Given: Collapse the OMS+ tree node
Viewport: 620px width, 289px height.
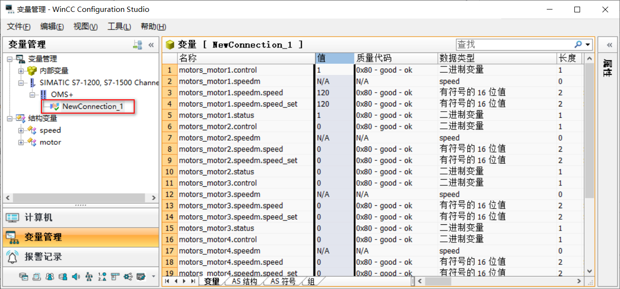Looking at the screenshot, I should pyautogui.click(x=33, y=95).
